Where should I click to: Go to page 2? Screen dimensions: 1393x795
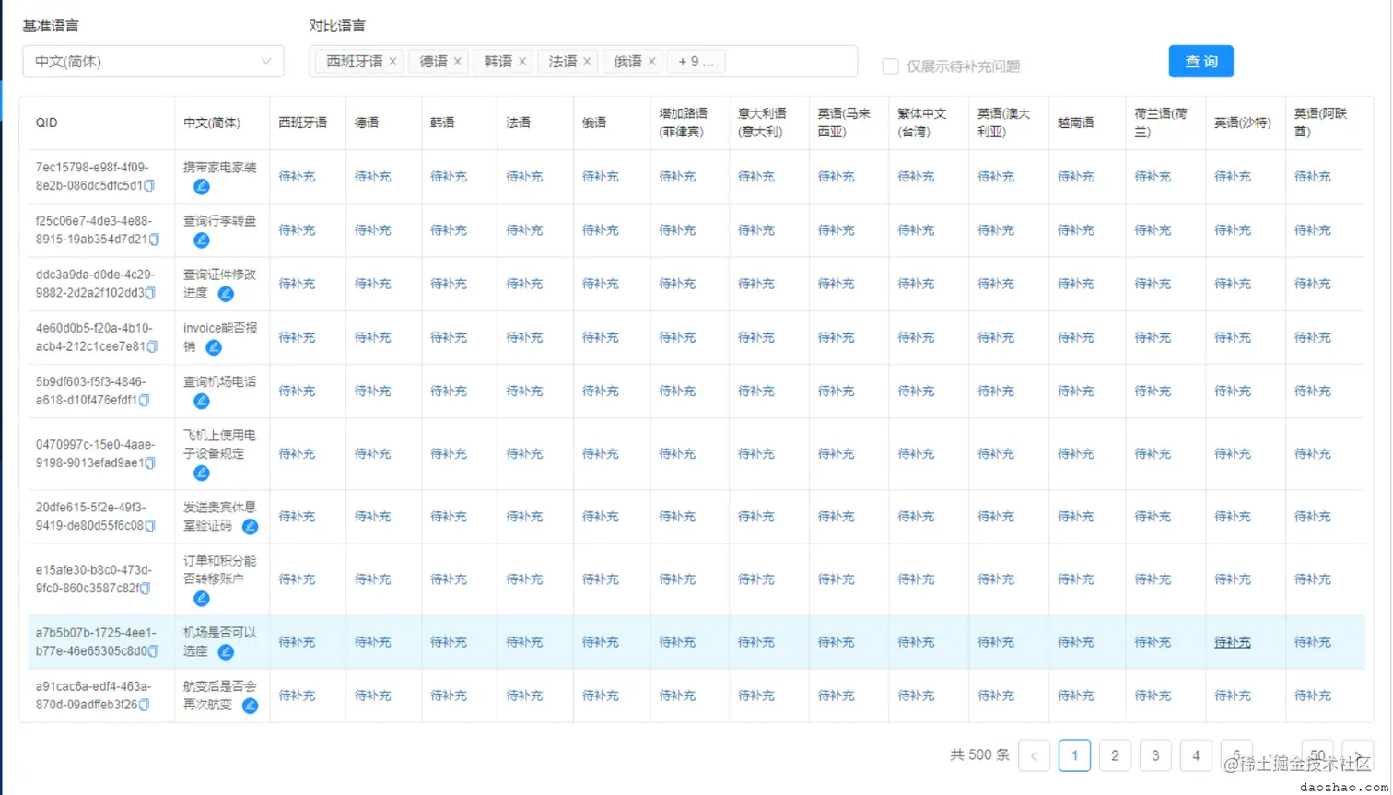coord(1115,755)
